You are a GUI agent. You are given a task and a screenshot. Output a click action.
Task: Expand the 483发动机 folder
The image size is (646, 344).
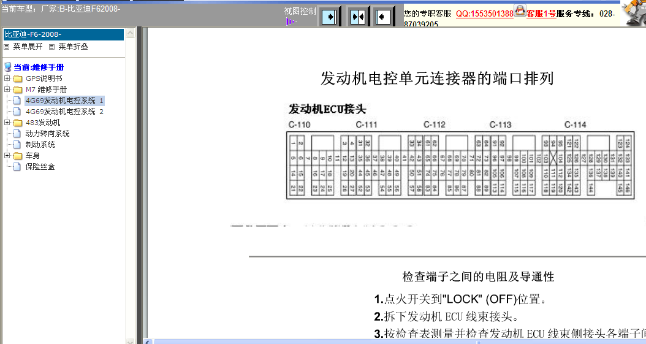point(7,123)
